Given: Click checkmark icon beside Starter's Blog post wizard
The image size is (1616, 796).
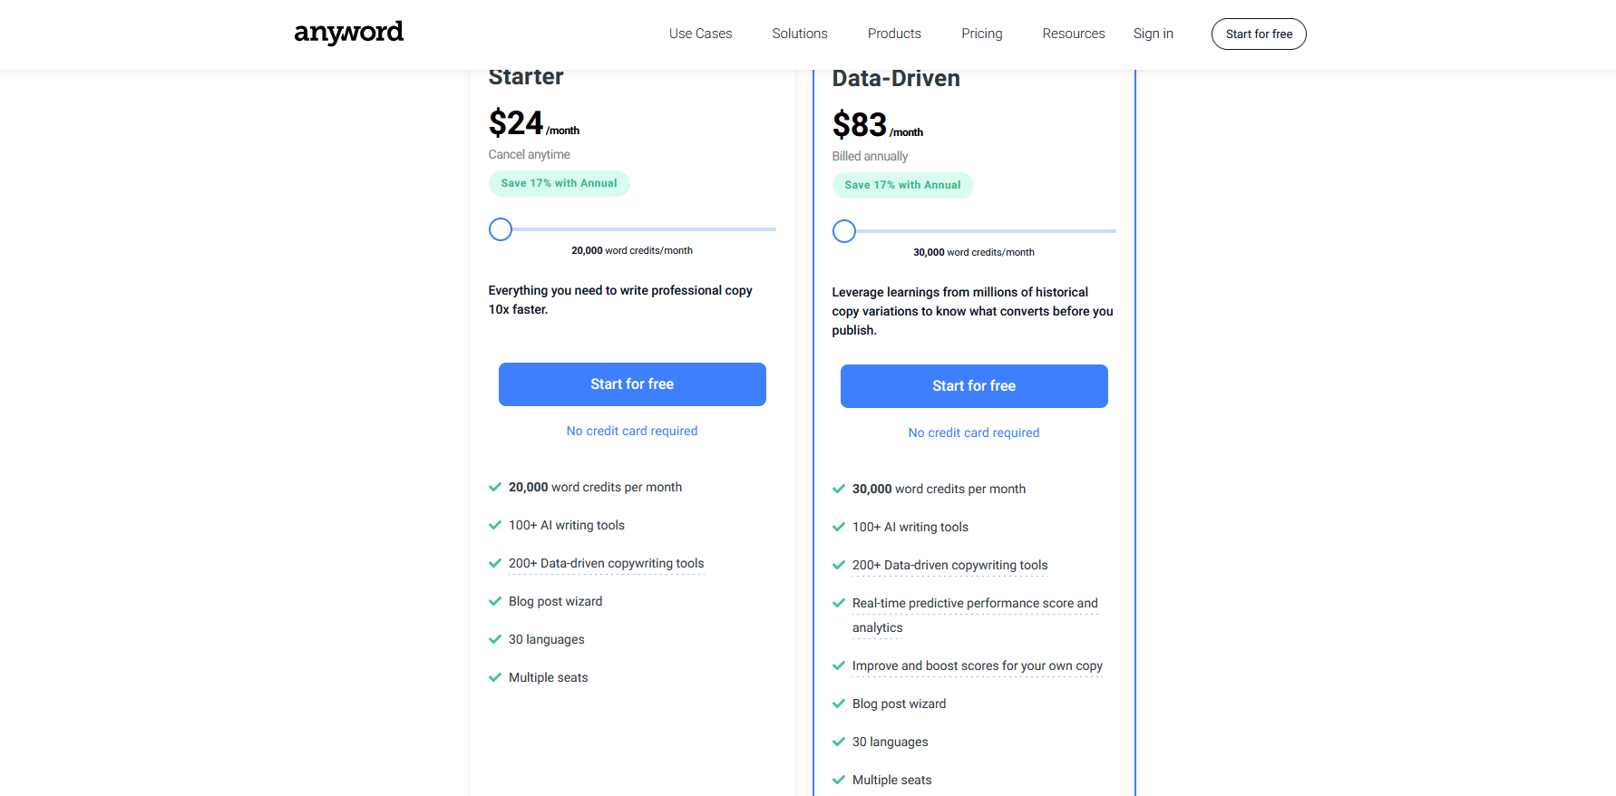Looking at the screenshot, I should 495,601.
